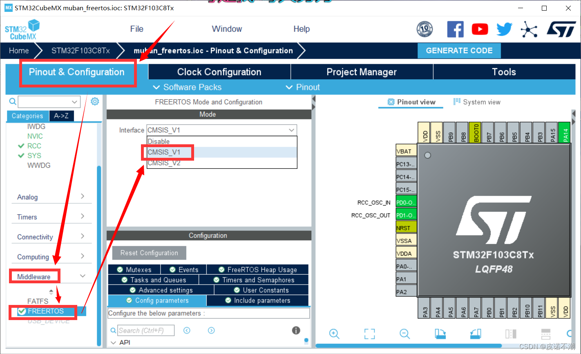
Task: Click the 10 years anniversary badge
Action: pos(425,29)
